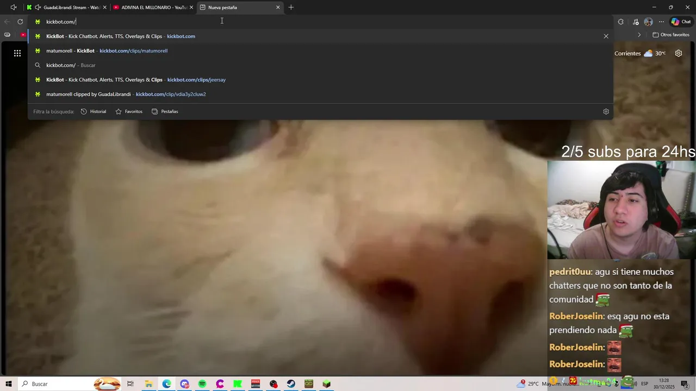Click the streamer webcam overlay
The height and width of the screenshot is (391, 696).
click(x=622, y=210)
